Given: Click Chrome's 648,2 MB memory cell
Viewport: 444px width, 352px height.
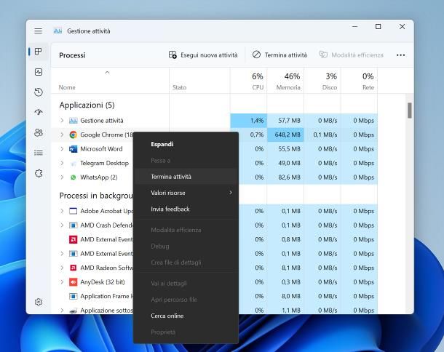Looking at the screenshot, I should 285,135.
